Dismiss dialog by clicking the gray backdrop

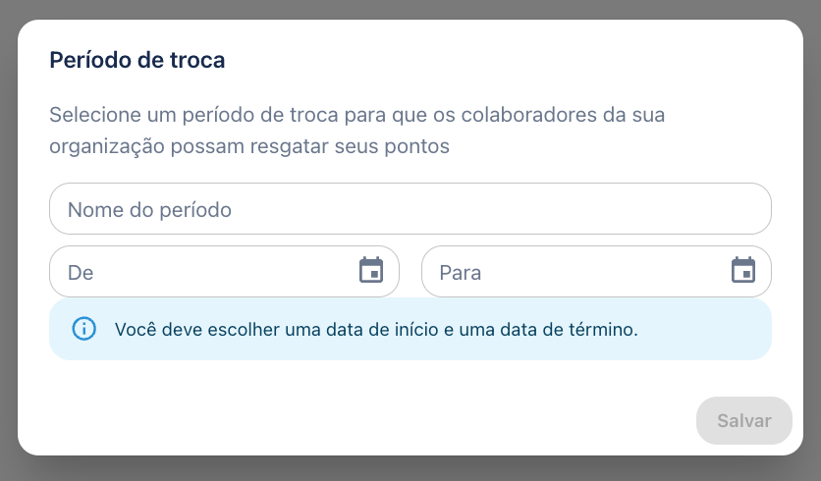point(410,469)
